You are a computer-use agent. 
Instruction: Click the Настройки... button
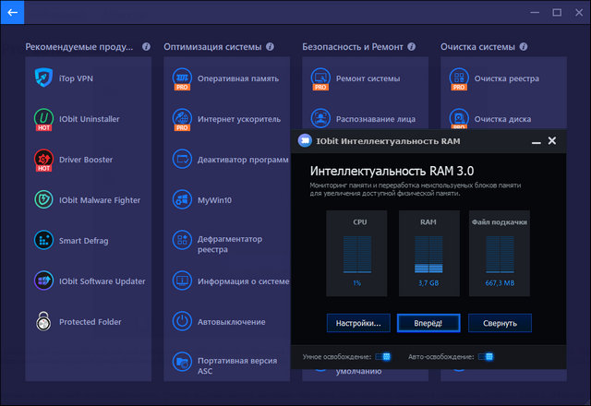[358, 323]
